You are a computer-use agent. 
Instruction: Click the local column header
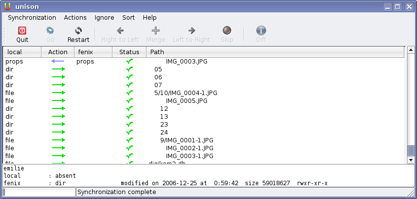pos(22,52)
